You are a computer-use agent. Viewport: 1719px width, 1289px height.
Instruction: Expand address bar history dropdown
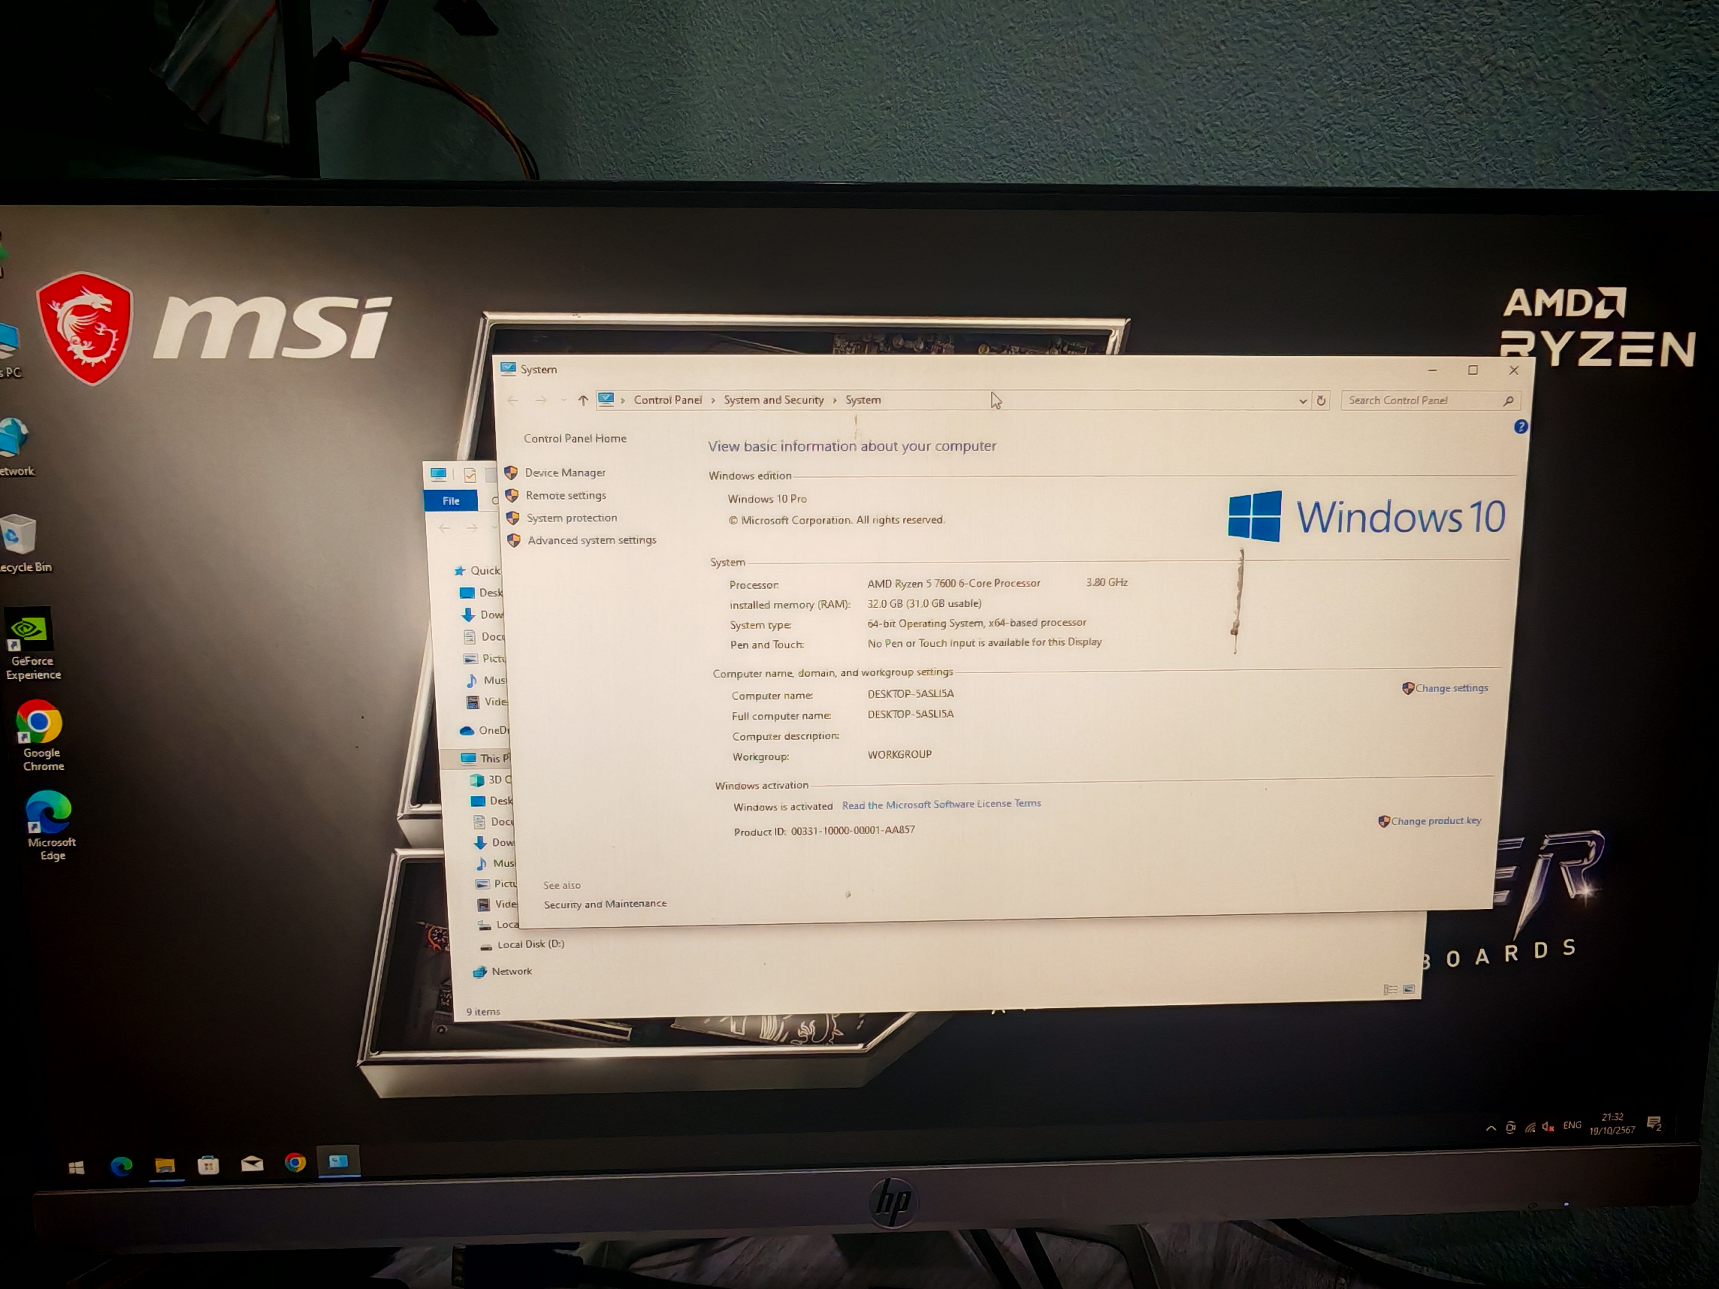point(1303,401)
